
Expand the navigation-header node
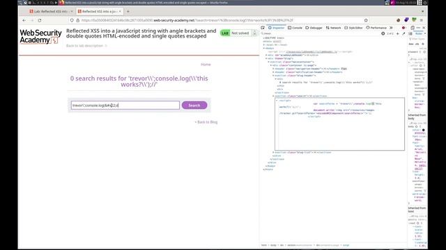point(273,69)
